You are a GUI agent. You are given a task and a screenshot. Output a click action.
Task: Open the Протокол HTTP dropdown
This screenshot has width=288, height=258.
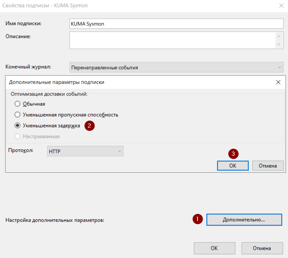(85, 151)
